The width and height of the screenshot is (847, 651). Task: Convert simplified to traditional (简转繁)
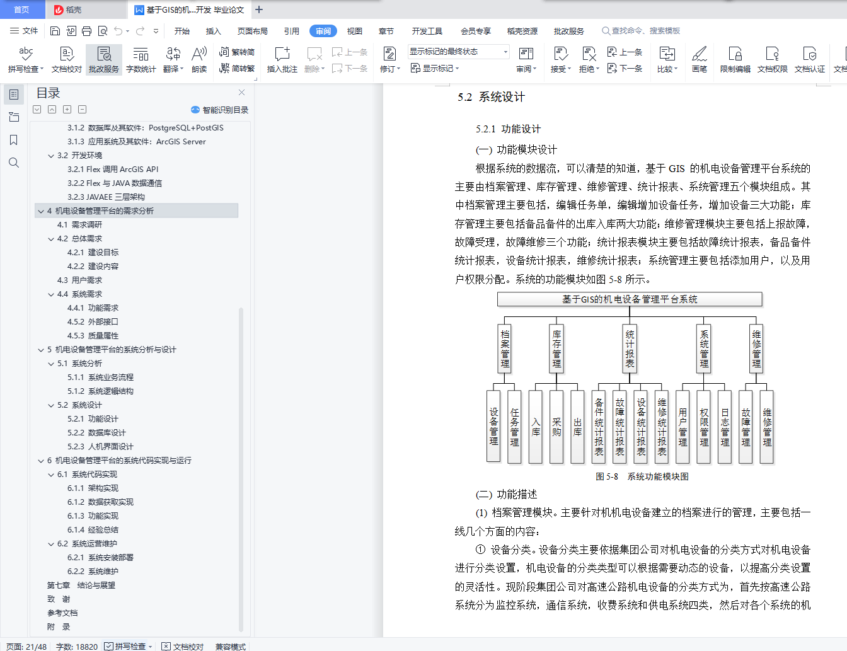[x=237, y=68]
